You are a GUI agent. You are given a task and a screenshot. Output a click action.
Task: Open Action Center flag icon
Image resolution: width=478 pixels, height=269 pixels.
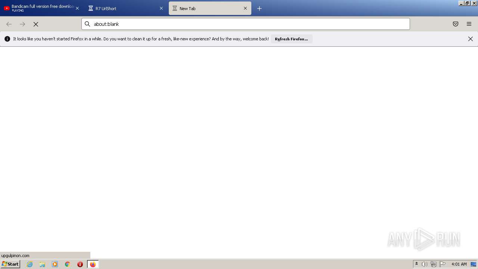443,264
